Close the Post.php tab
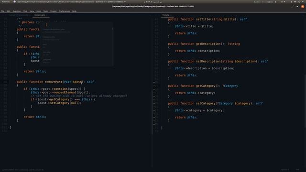 coord(171,15)
